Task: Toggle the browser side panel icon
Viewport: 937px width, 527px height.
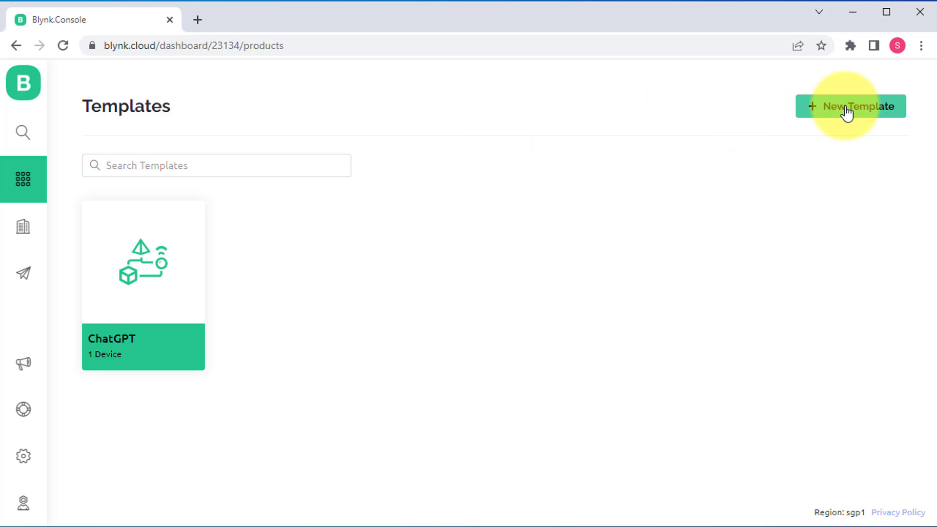Action: coord(874,45)
